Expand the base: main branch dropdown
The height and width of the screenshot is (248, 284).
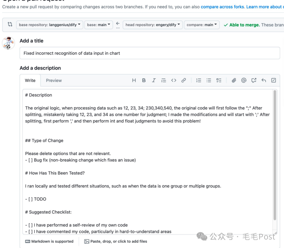point(99,25)
